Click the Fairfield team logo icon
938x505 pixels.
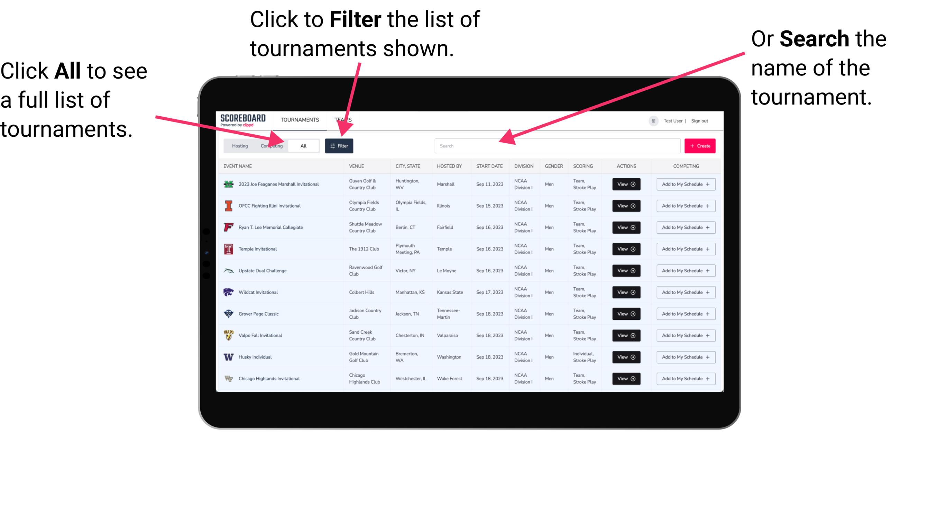(x=228, y=227)
